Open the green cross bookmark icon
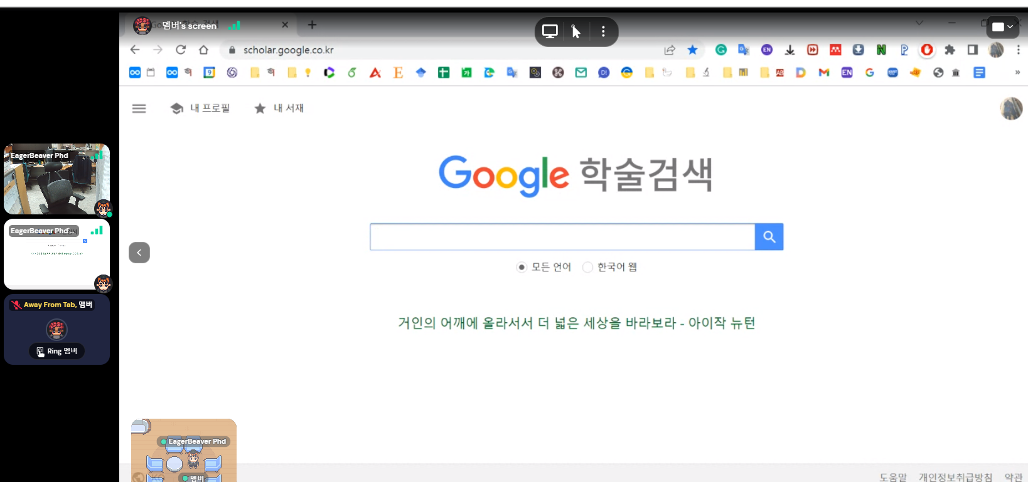This screenshot has height=482, width=1028. point(444,73)
